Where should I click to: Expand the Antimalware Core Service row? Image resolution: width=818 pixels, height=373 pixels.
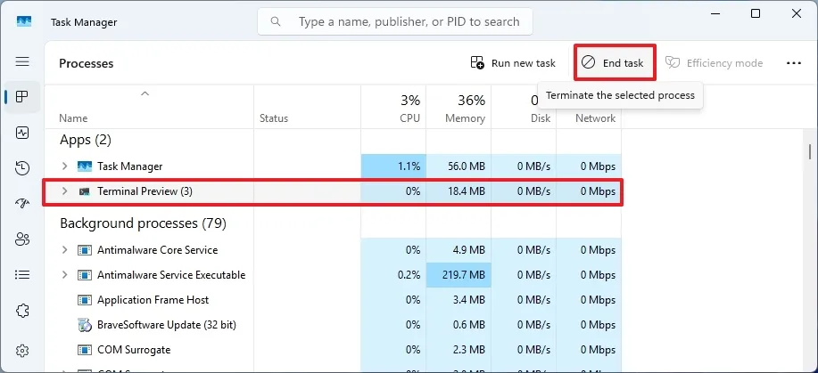pos(65,249)
